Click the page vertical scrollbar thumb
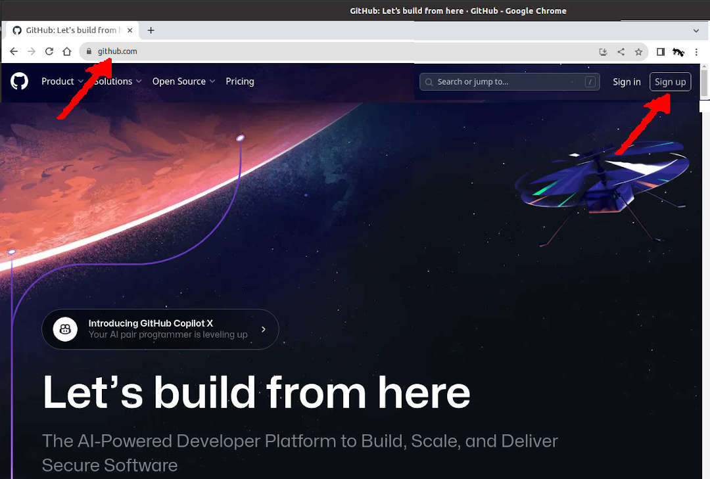Image resolution: width=710 pixels, height=479 pixels. tap(704, 83)
